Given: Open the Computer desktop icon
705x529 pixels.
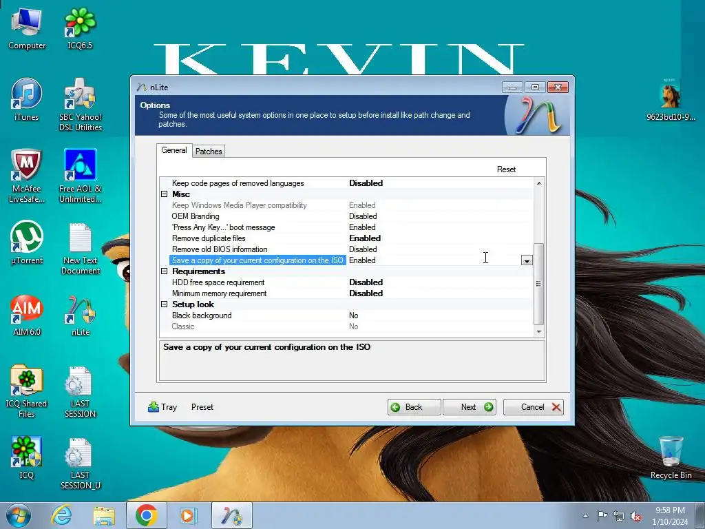Looking at the screenshot, I should click(27, 29).
